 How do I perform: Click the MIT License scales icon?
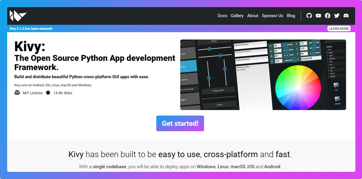click(x=17, y=93)
